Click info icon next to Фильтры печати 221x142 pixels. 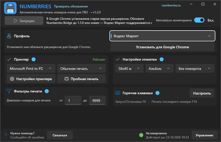click(x=47, y=91)
